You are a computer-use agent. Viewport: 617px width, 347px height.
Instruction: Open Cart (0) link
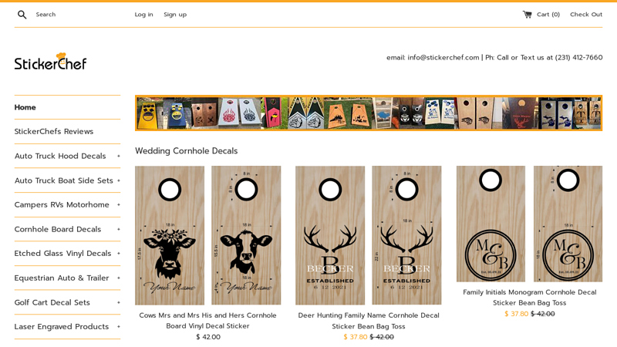[548, 15]
